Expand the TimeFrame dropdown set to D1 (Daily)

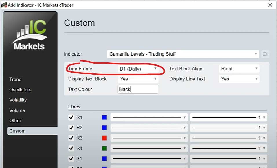pos(138,69)
